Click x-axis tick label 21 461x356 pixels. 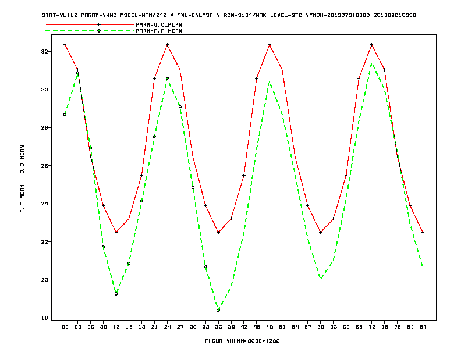click(x=154, y=327)
